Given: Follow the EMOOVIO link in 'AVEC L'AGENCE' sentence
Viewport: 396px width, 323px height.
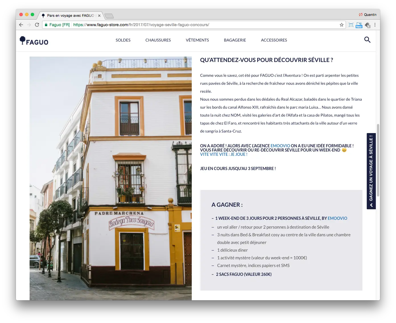Looking at the screenshot, I should pos(280,146).
